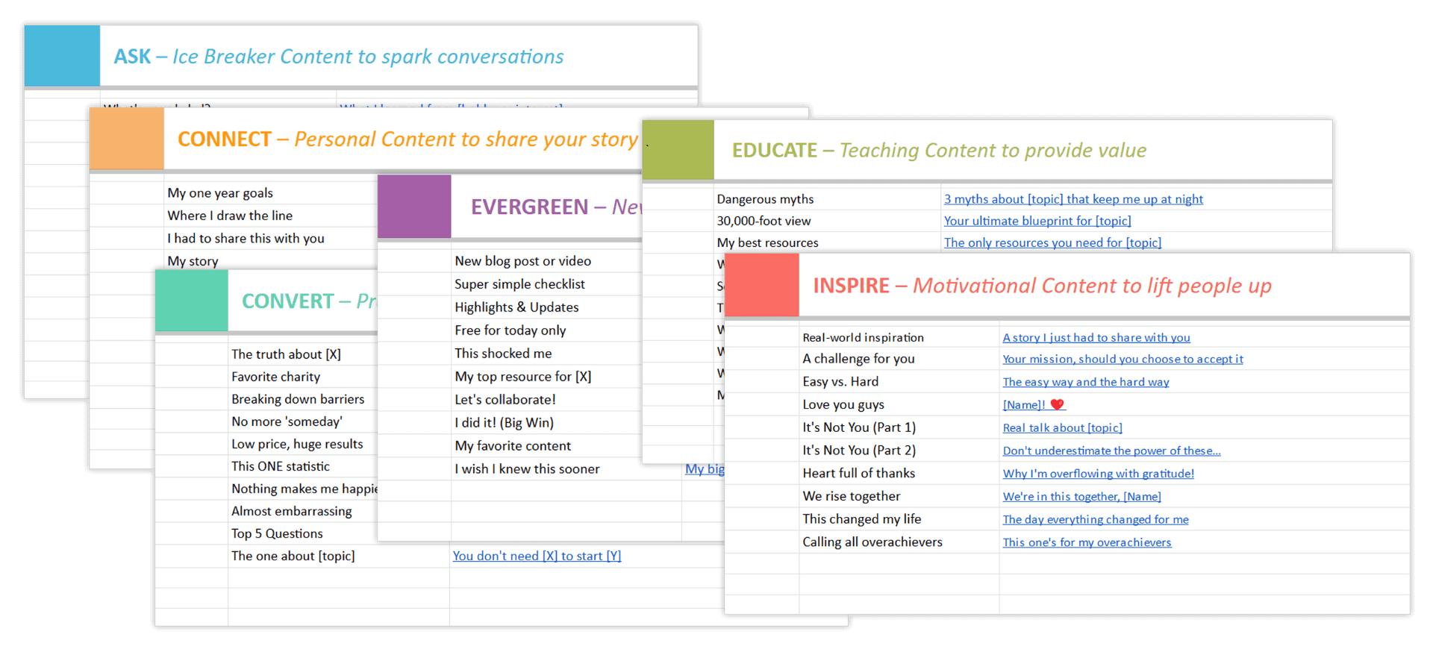Viewport: 1433px width, 649px height.
Task: Open 'The easy way and the hard way' link
Action: click(1085, 382)
